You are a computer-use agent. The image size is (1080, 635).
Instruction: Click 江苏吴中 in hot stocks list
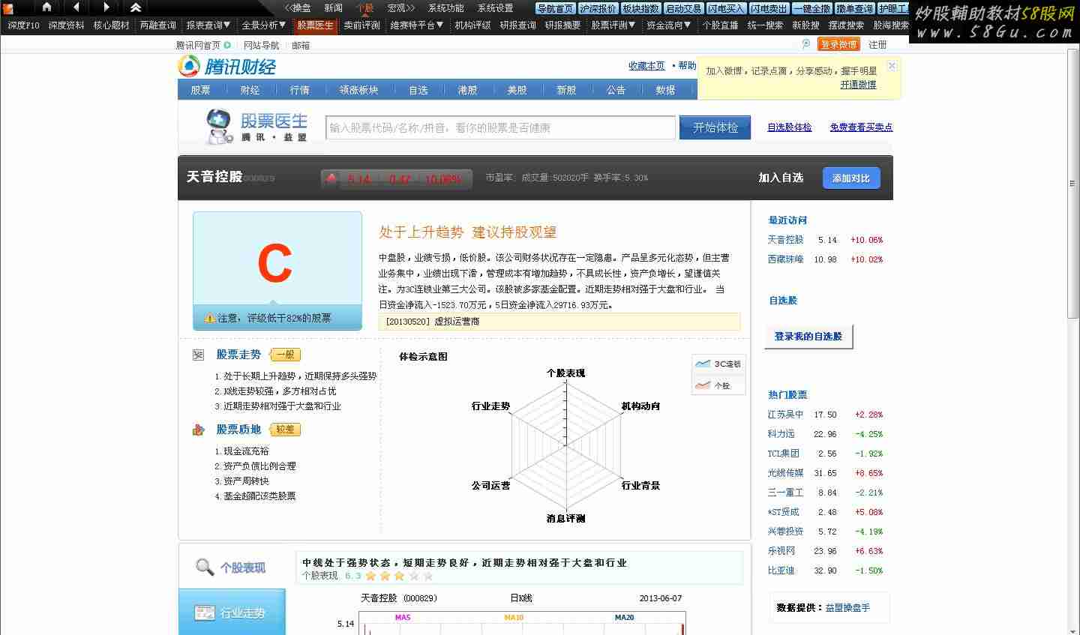(x=785, y=415)
